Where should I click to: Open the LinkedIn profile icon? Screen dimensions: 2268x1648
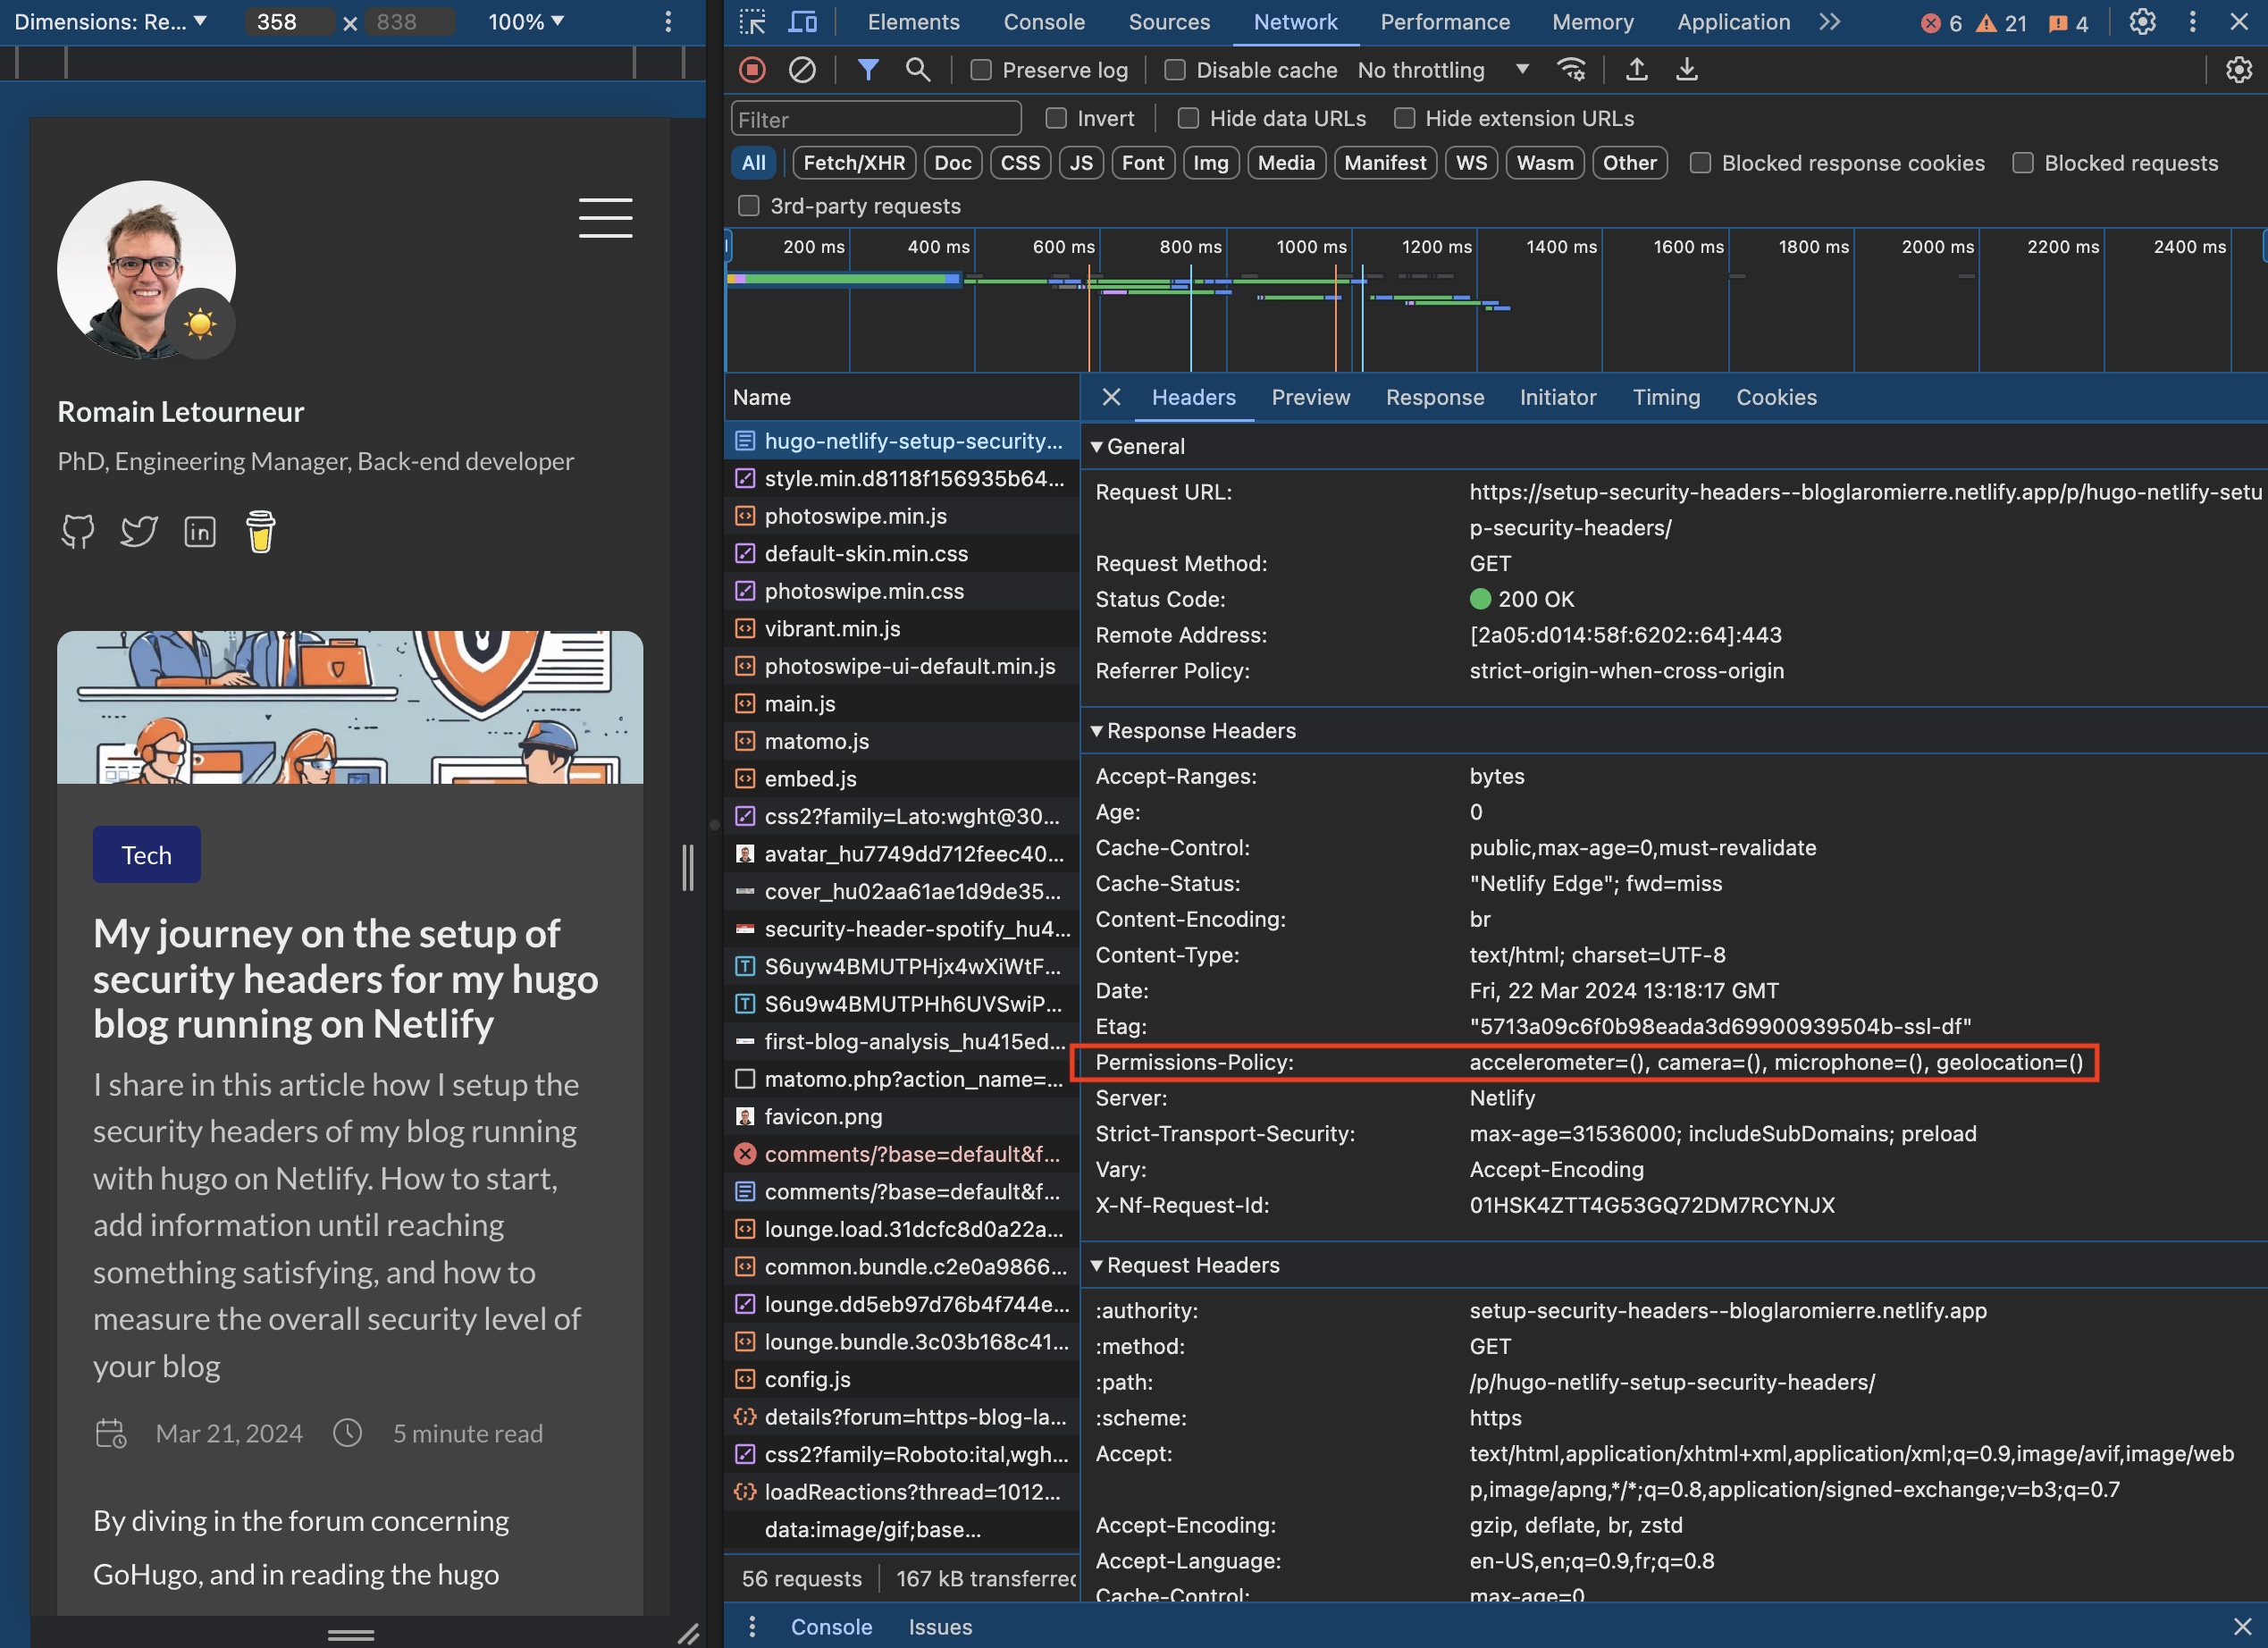pyautogui.click(x=200, y=531)
